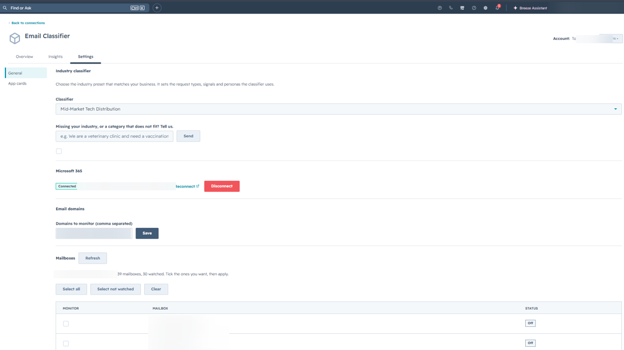Open the upgrade circled-arrow icon in top bar
The height and width of the screenshot is (350, 624).
(440, 8)
